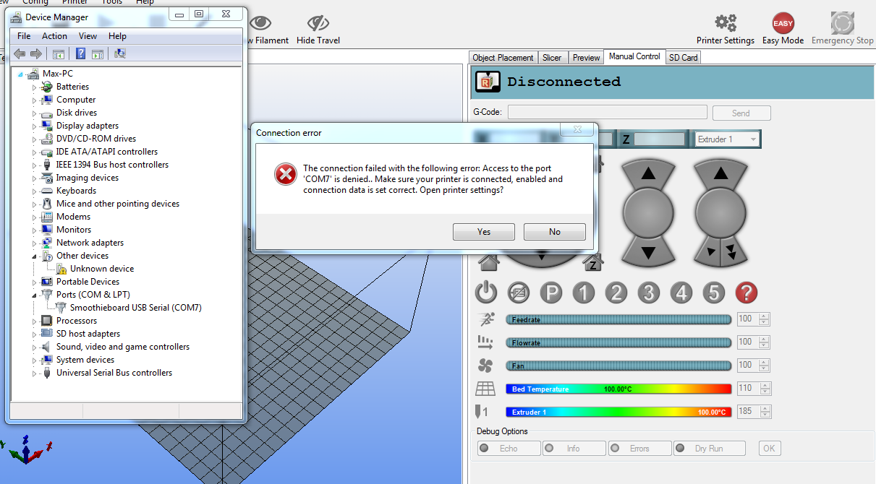Collapse Ports (COM & LPT) node

point(34,295)
